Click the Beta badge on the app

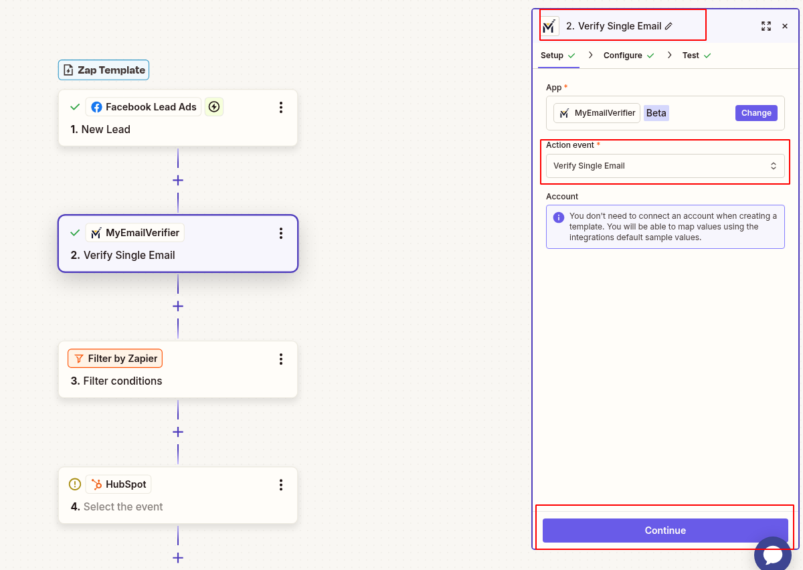coord(656,112)
